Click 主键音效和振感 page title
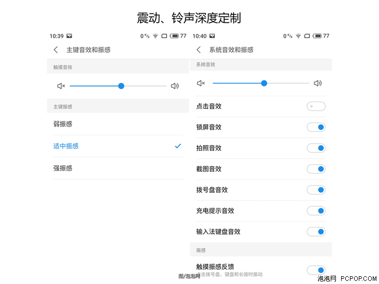Screen dimensions: 379x284 coord(88,50)
